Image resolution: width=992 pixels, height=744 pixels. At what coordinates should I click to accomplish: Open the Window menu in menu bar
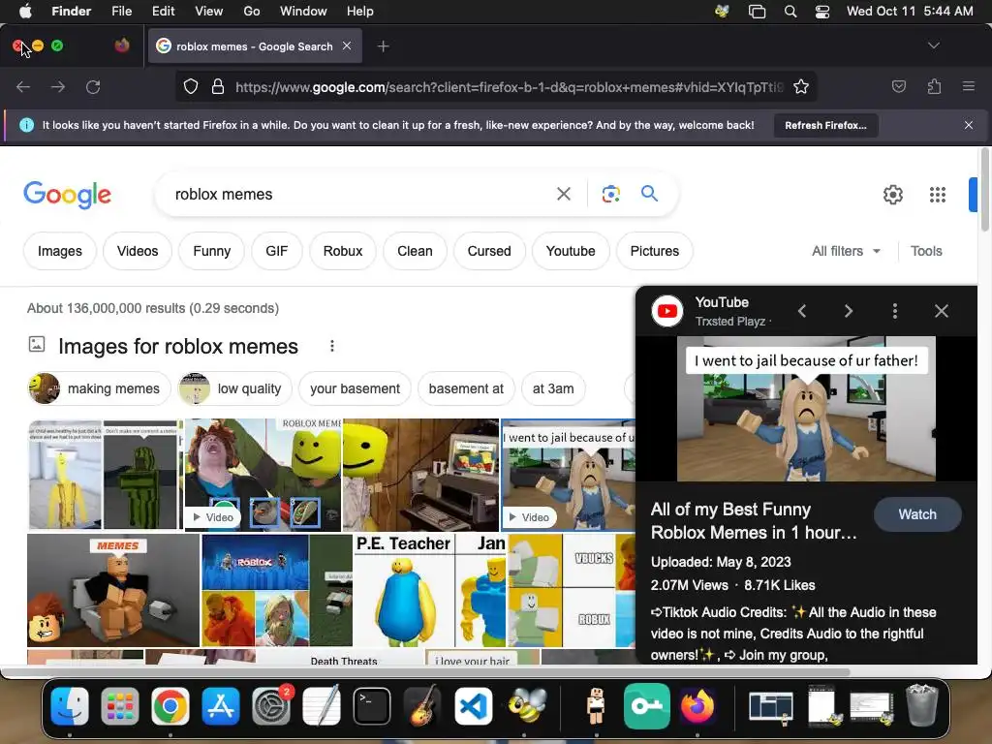point(303,11)
